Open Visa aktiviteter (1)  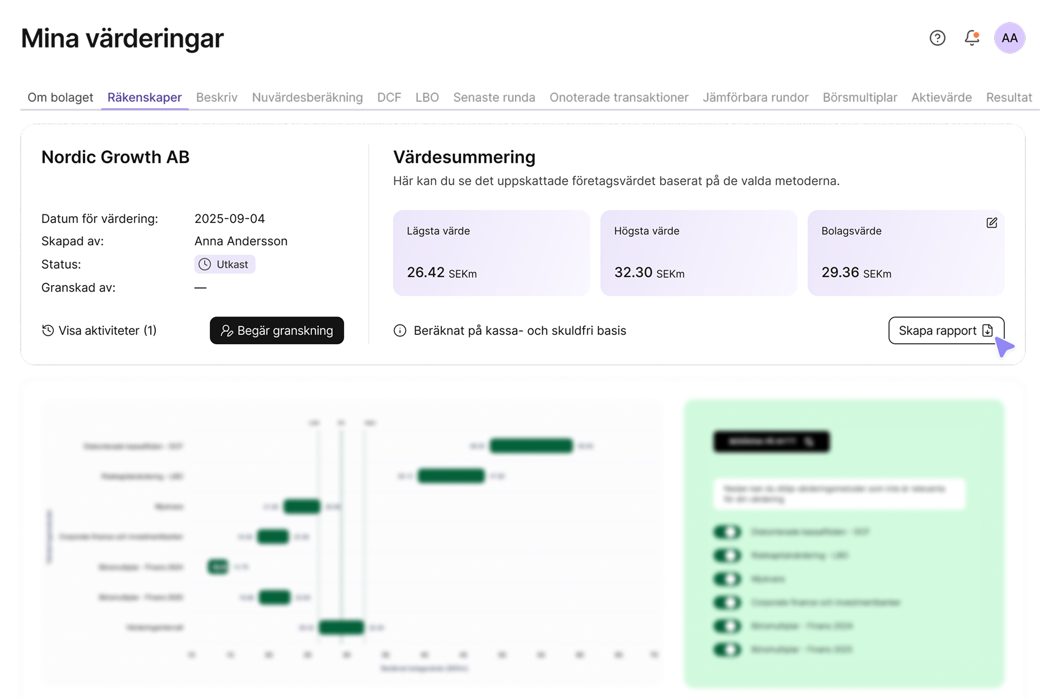(x=99, y=330)
